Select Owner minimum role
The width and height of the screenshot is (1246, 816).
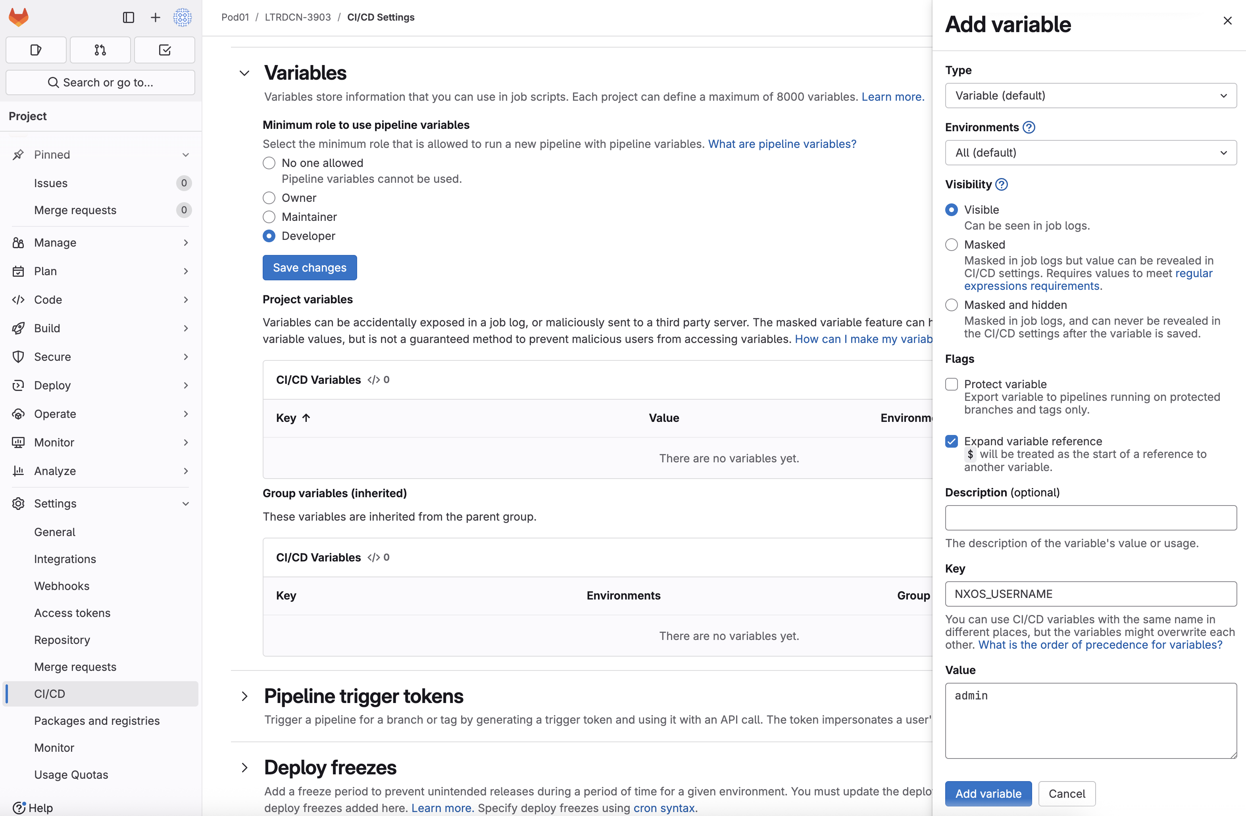point(269,198)
